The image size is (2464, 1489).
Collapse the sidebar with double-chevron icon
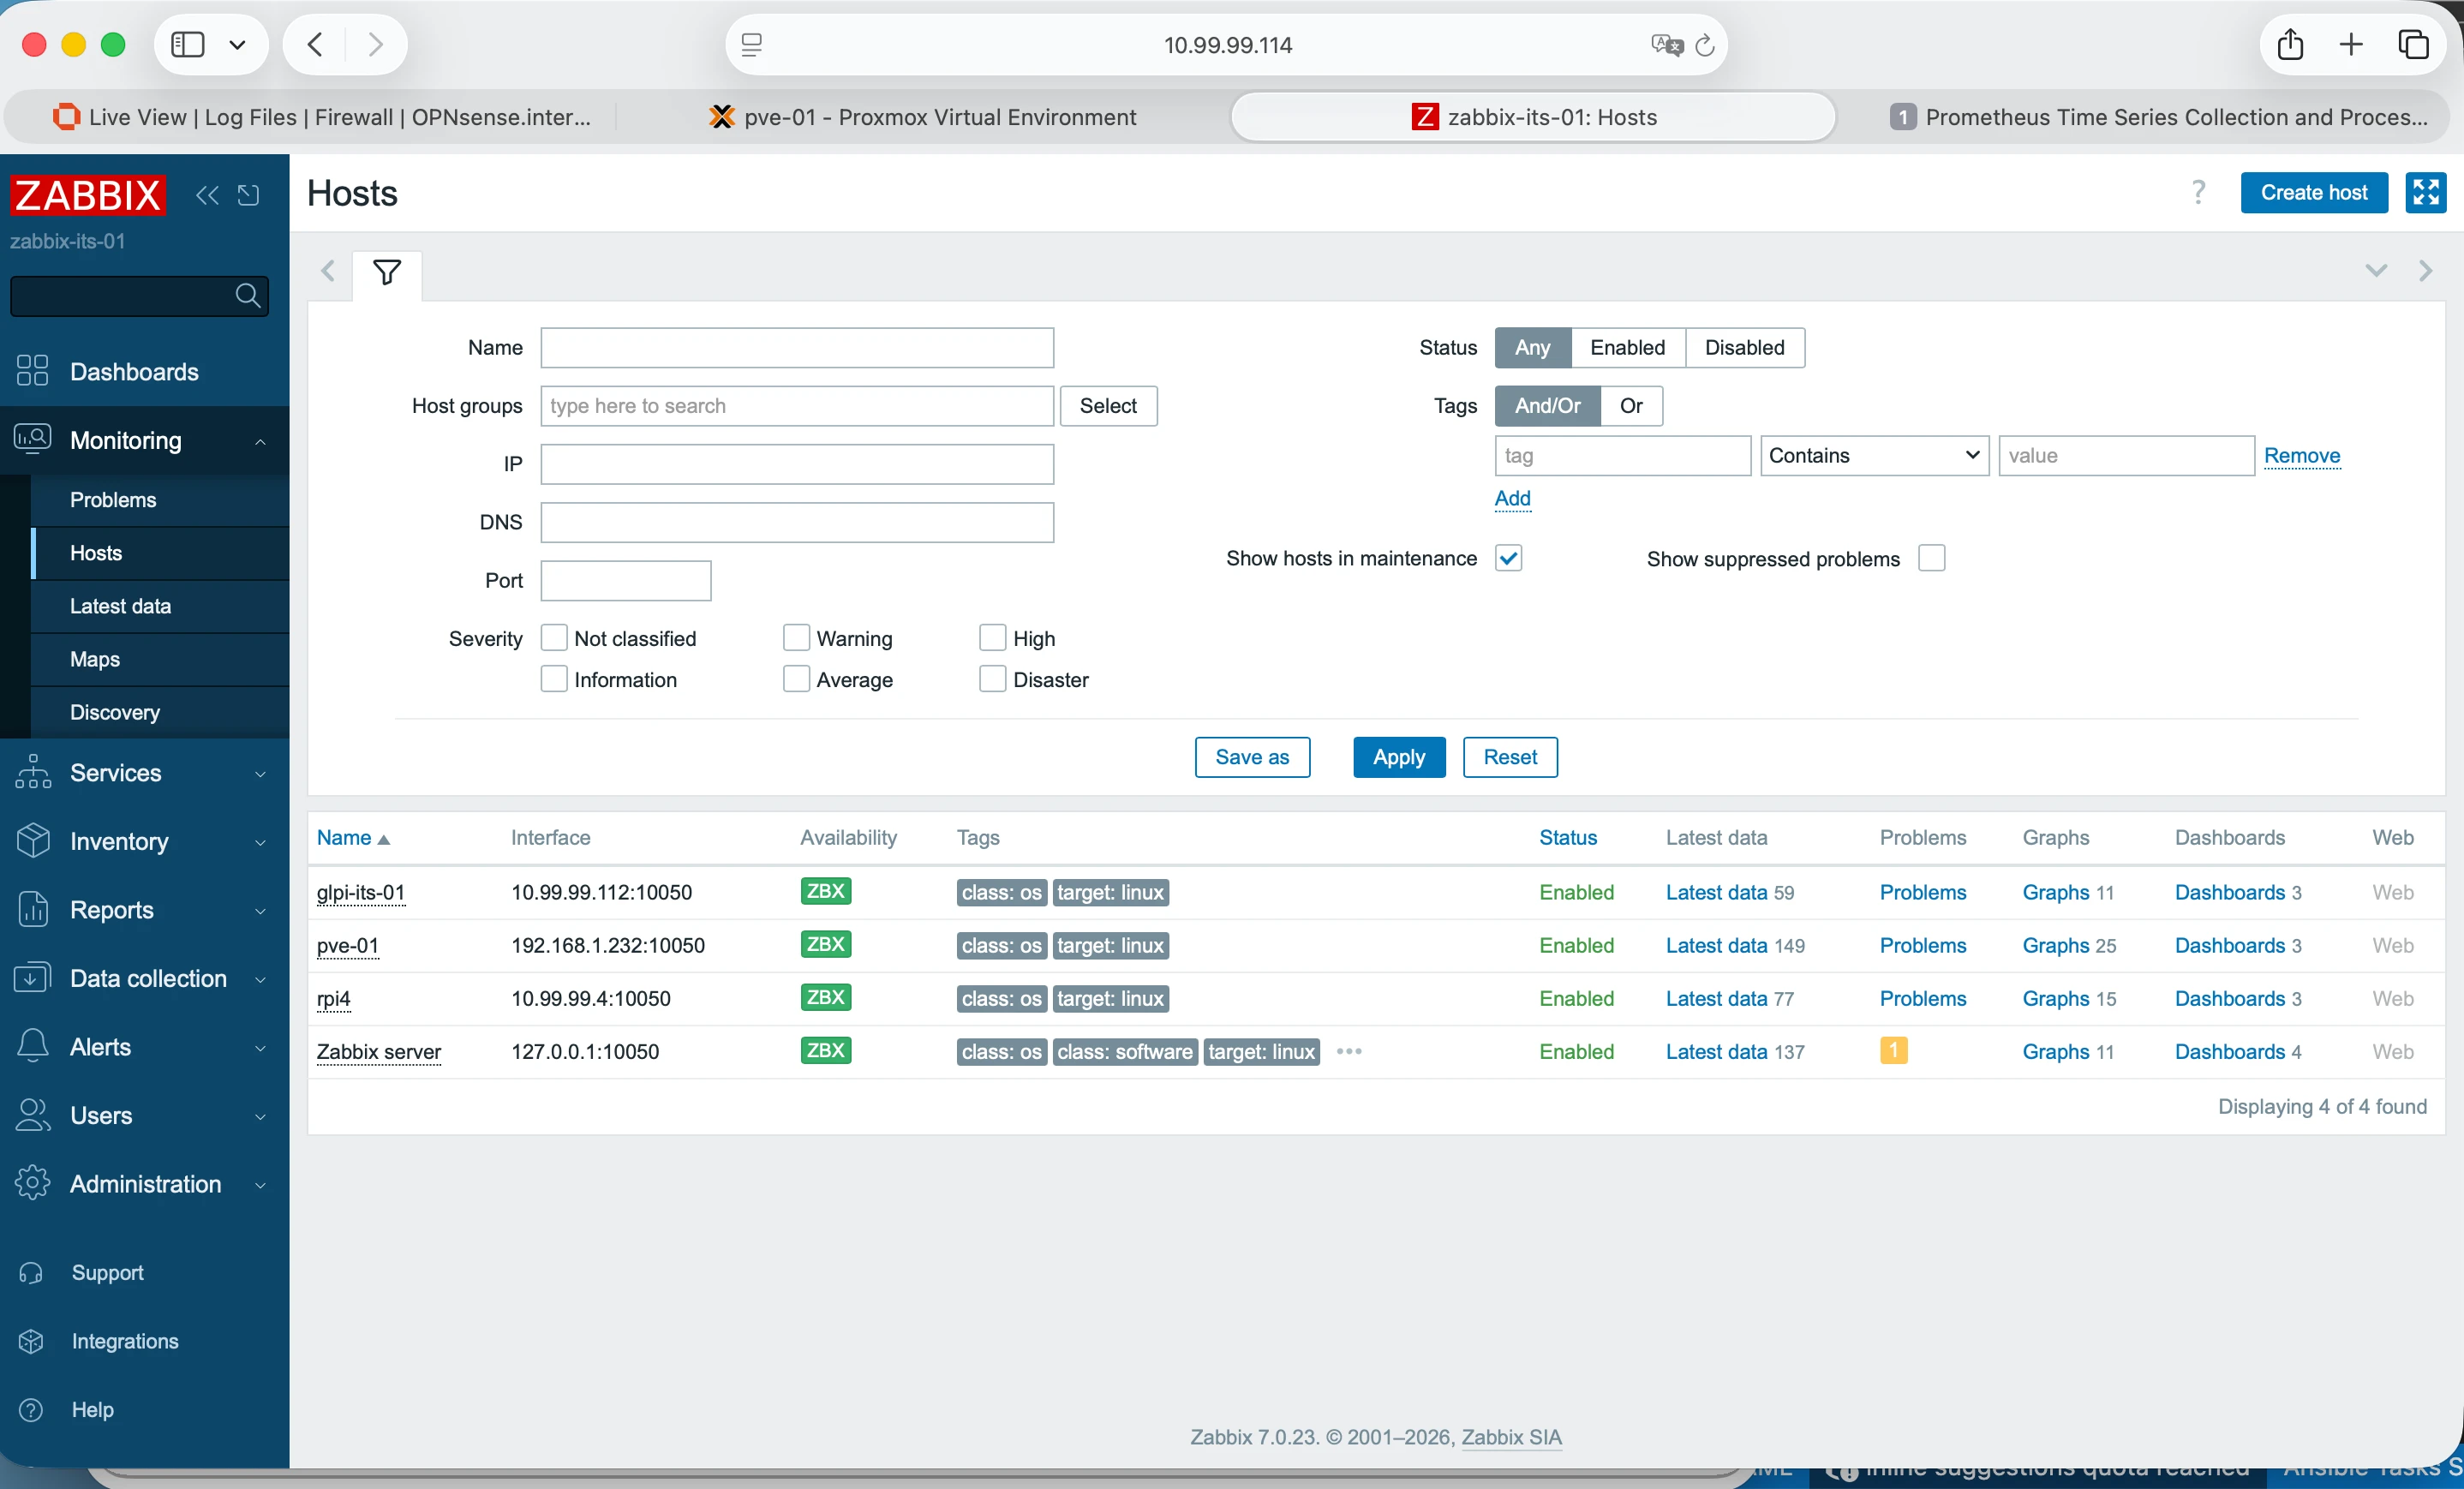[208, 195]
